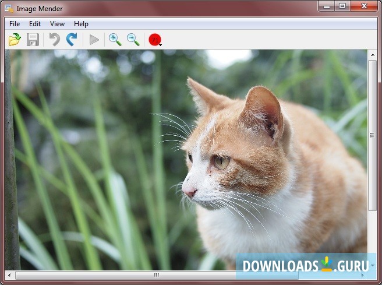Open an image file with folder icon
This screenshot has width=382, height=285.
tap(15, 40)
